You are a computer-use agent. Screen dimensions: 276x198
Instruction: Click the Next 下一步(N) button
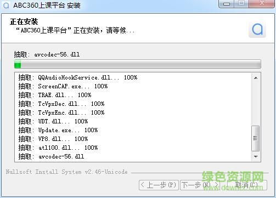click(x=200, y=185)
